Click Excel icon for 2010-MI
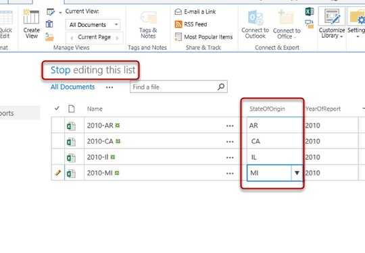This screenshot has height=253, width=365. 71,173
